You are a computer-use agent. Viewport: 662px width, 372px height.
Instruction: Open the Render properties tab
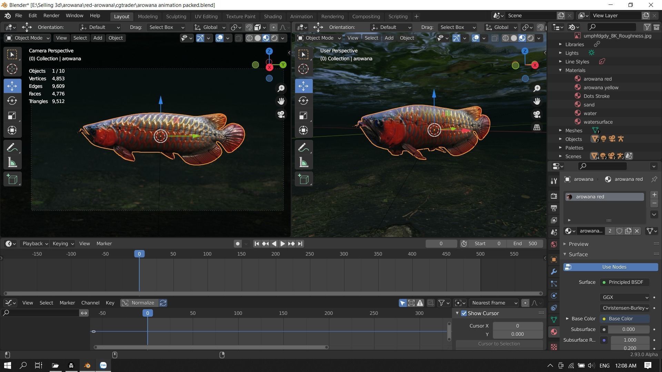point(554,196)
